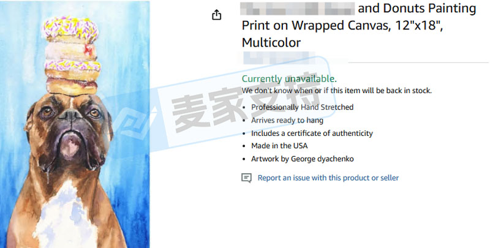Click the speech bubble report icon
Screen dimensions: 490x248
(246, 178)
